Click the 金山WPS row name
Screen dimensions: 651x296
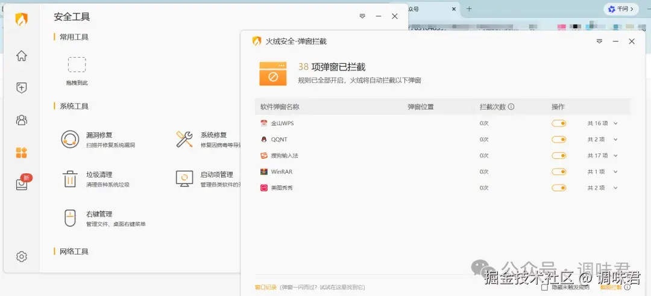(x=282, y=123)
